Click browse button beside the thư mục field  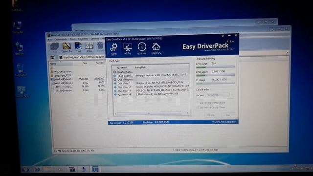pyautogui.click(x=232, y=95)
